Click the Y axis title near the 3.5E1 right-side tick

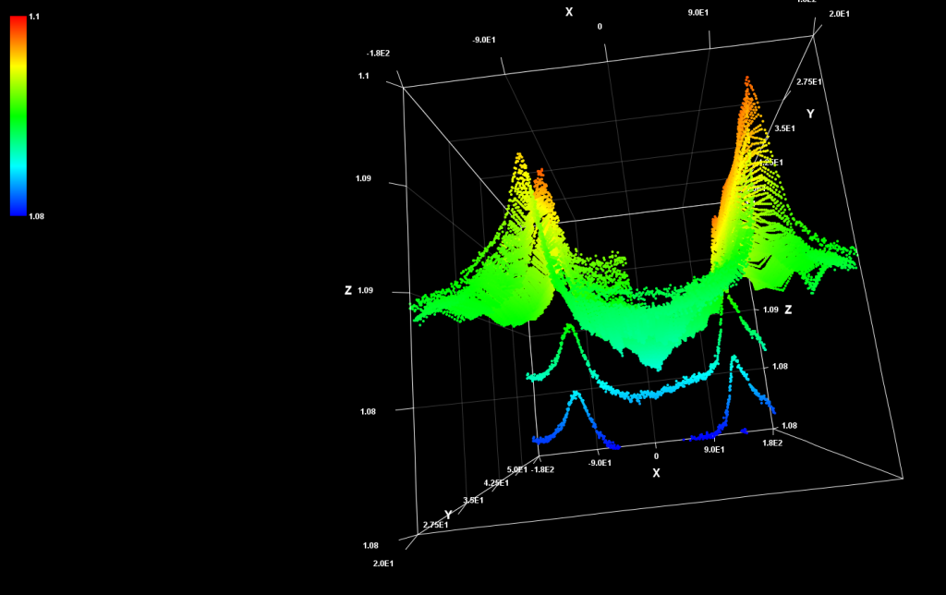click(810, 114)
